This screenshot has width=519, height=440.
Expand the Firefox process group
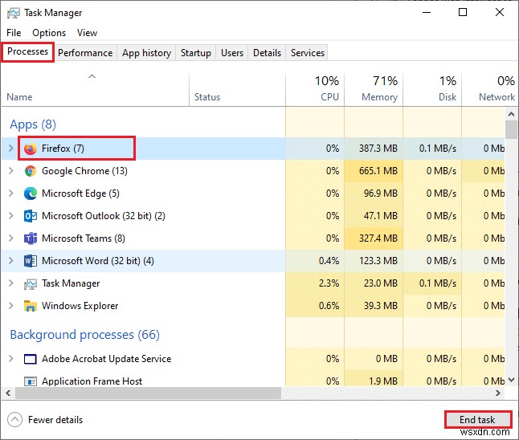11,148
